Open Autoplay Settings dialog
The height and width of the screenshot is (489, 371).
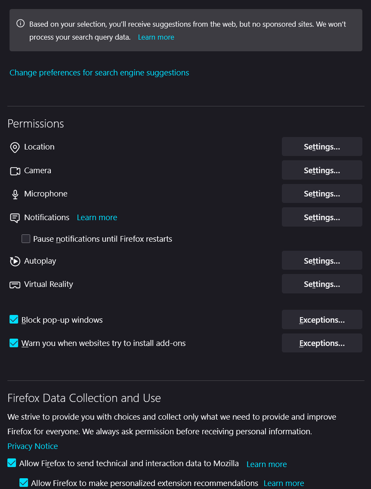click(x=322, y=261)
